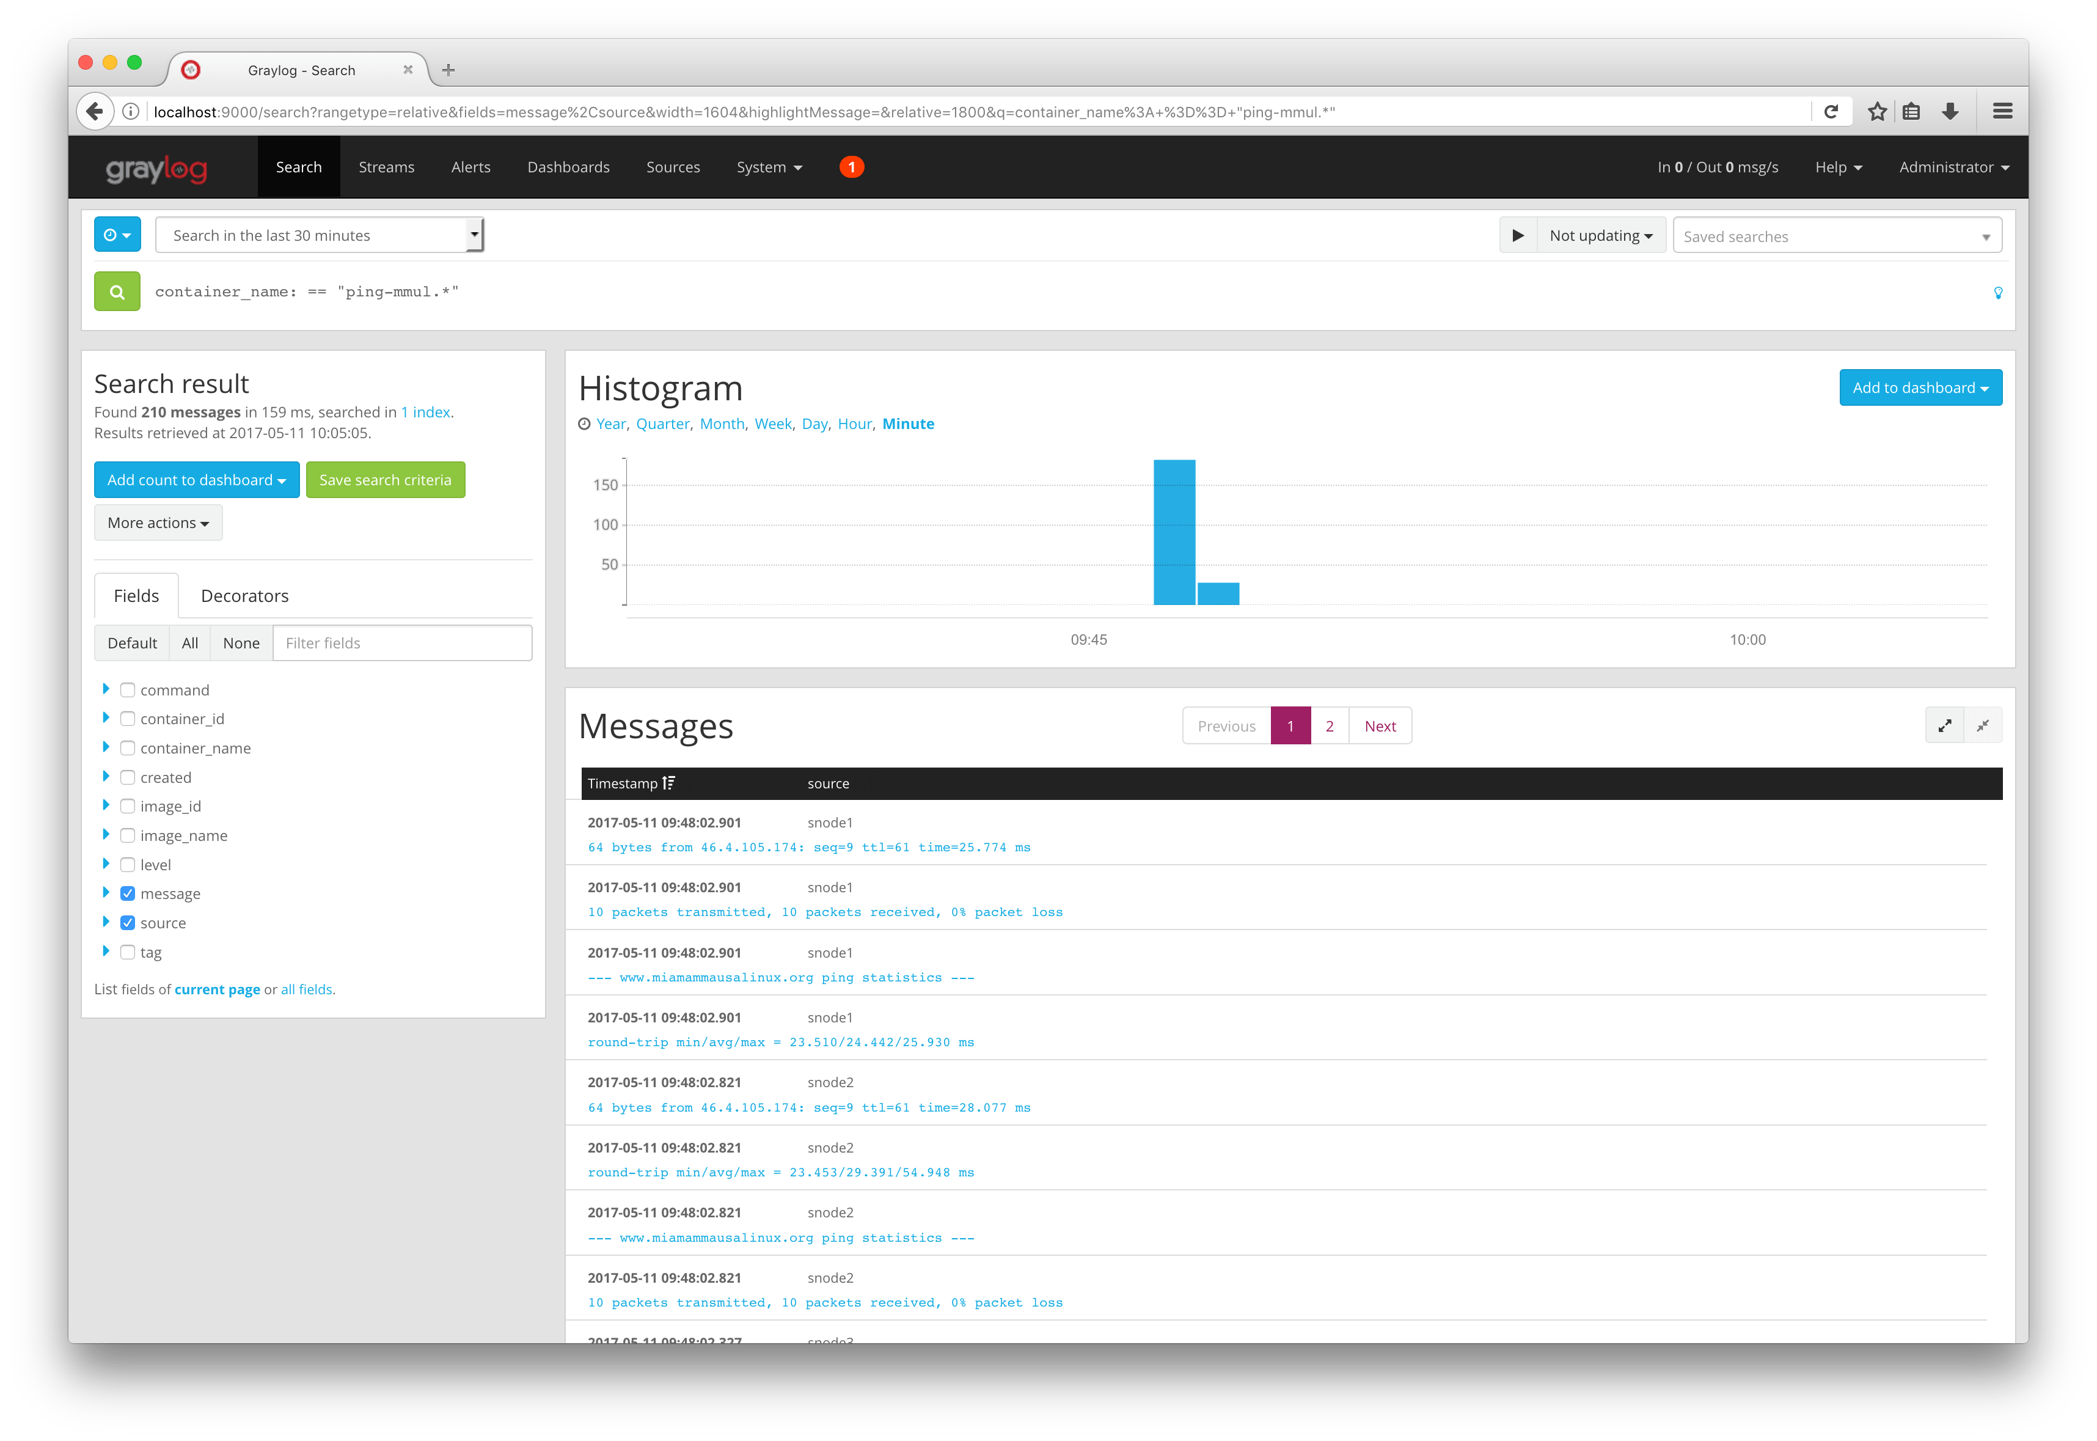Bookmark this page with the star icon
Screen dimensions: 2097x1441
(1877, 112)
